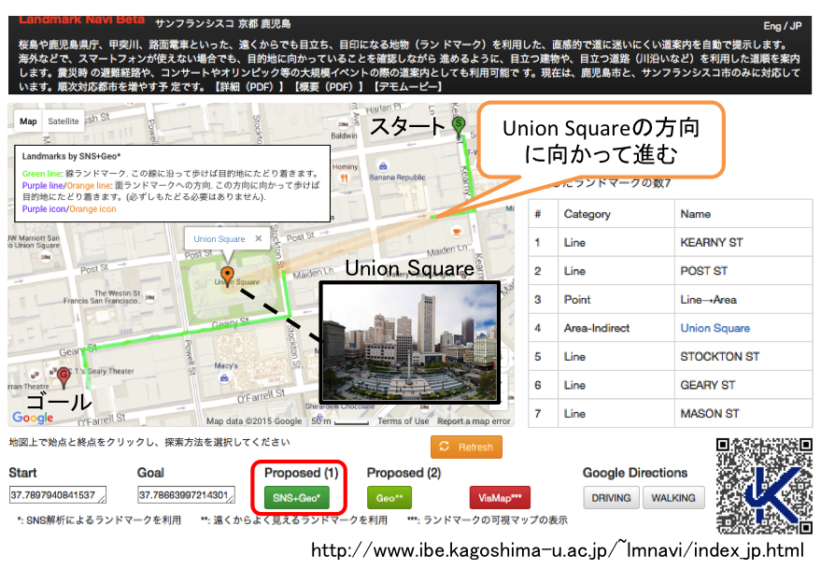Select the 京都 city link

248,23
